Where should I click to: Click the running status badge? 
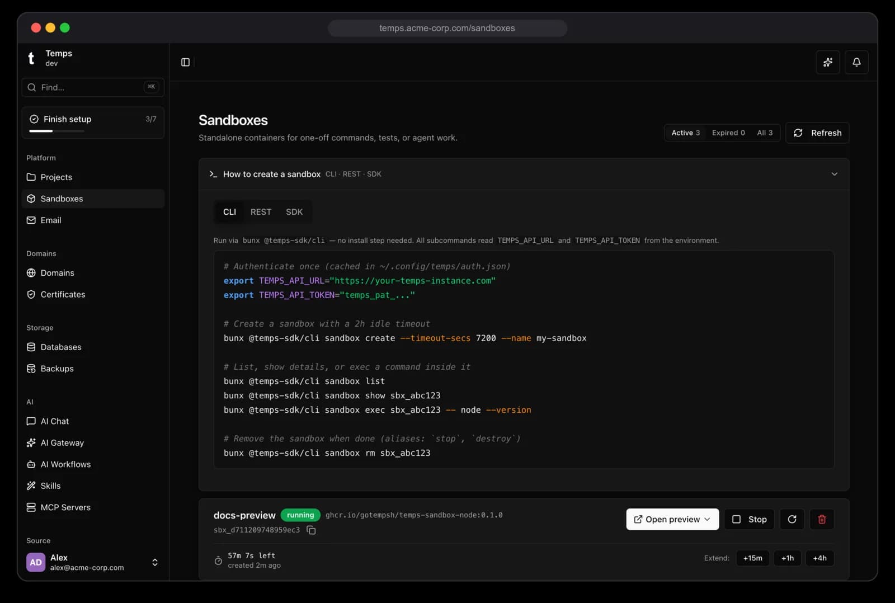[x=300, y=515]
